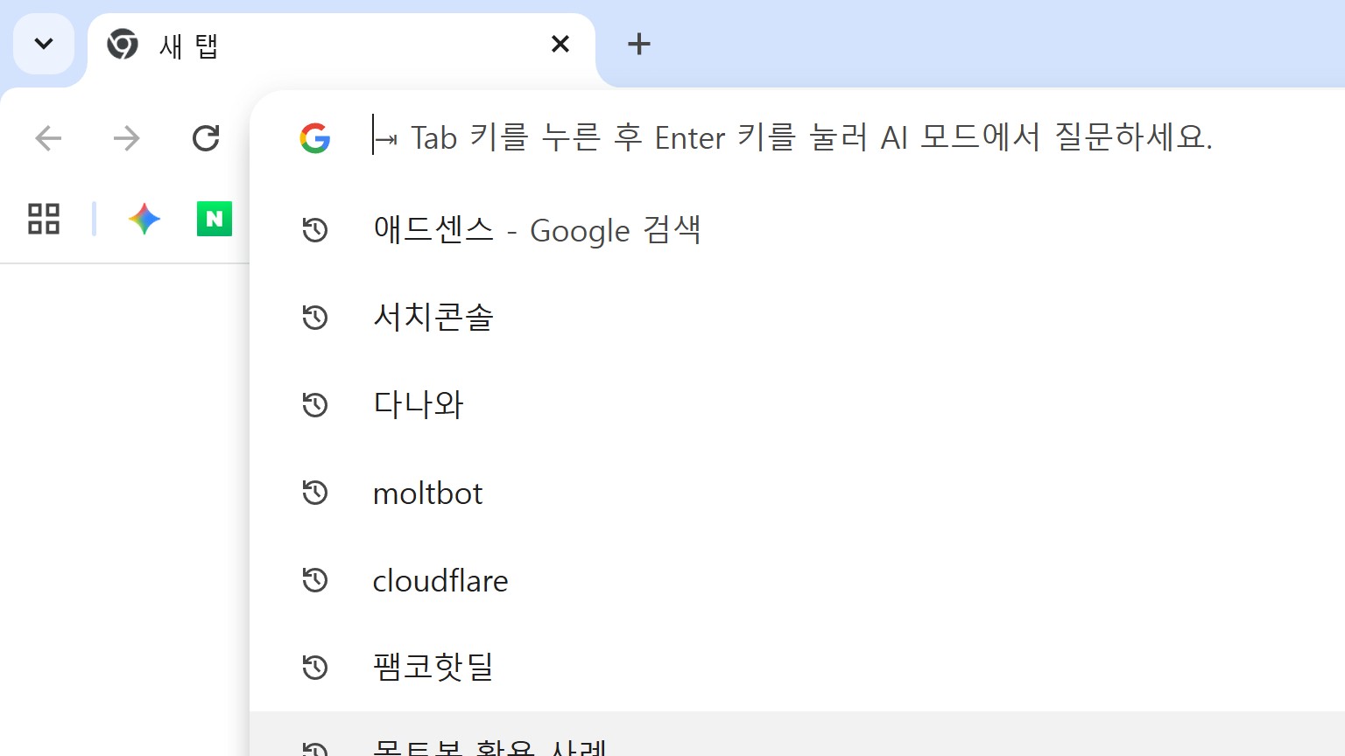Open the apps grid in bookmarks bar
The image size is (1345, 756).
coord(44,219)
